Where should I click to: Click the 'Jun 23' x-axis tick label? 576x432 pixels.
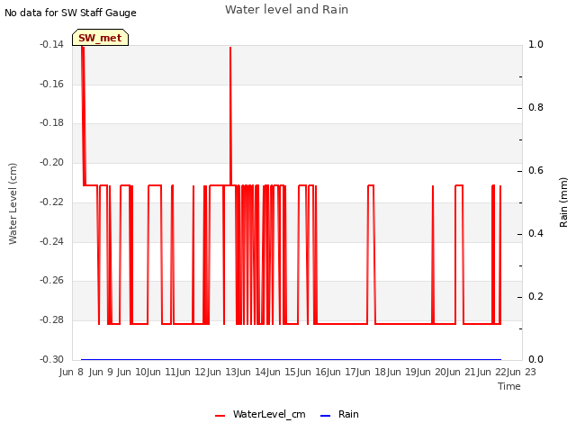coord(521,372)
